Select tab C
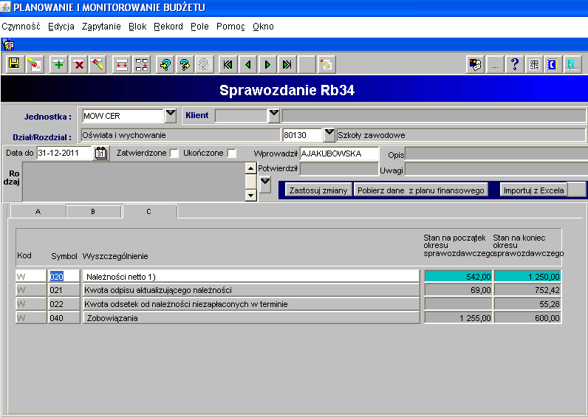 tap(149, 211)
